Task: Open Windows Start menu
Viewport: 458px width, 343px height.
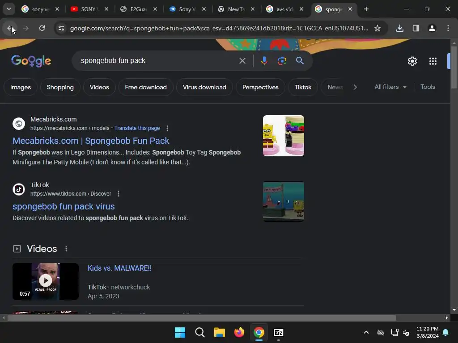Action: click(x=180, y=332)
